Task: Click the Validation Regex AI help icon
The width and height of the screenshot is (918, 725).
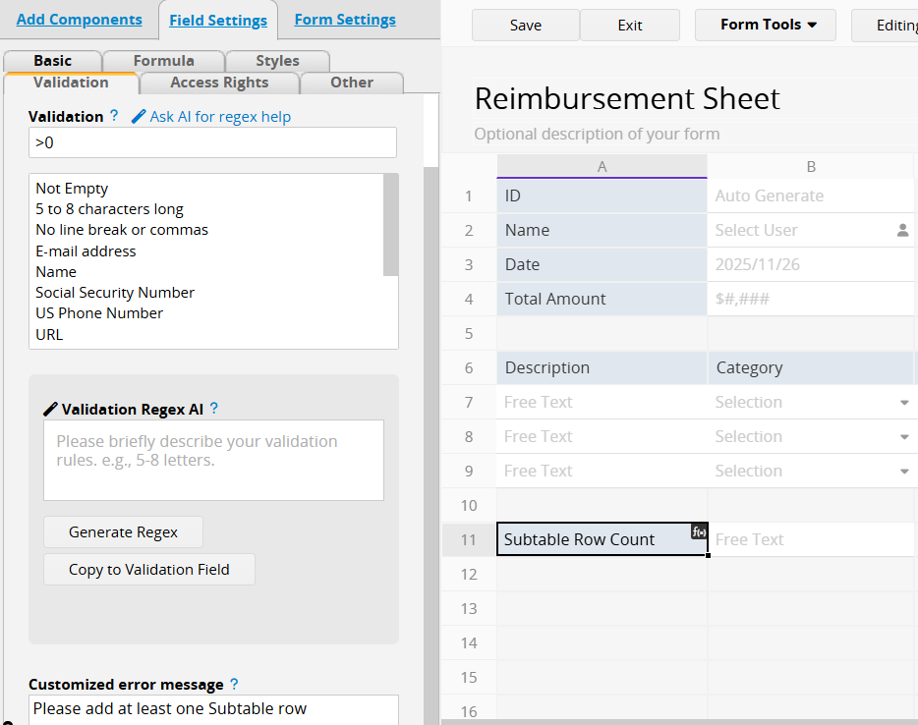Action: pyautogui.click(x=214, y=409)
